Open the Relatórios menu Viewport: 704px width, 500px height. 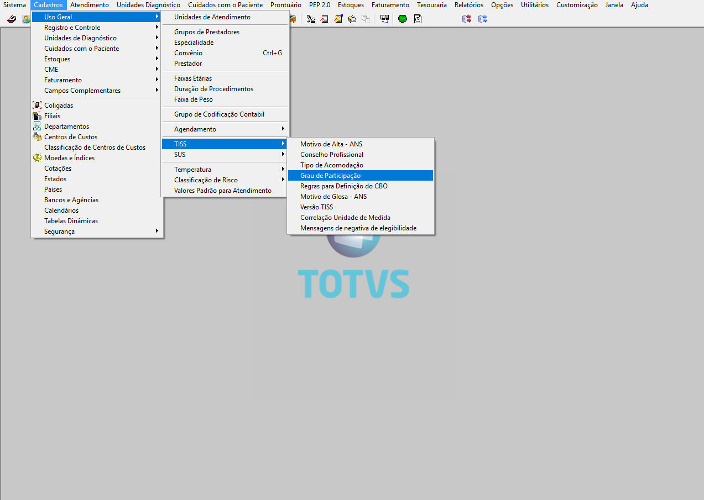tap(469, 5)
